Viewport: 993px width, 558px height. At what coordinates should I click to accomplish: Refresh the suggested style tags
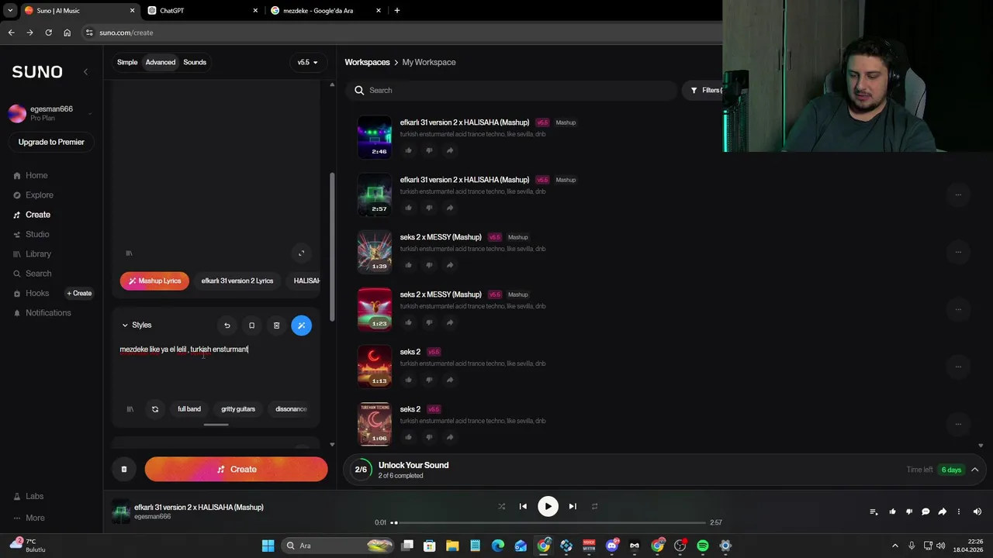click(155, 409)
